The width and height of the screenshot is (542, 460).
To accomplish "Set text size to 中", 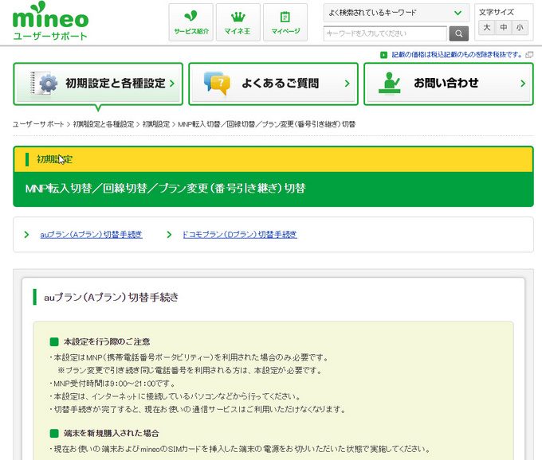I will coord(503,27).
